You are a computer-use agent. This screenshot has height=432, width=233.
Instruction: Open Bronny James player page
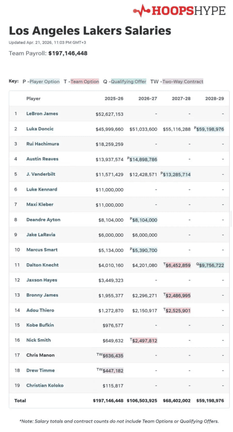[x=42, y=295]
